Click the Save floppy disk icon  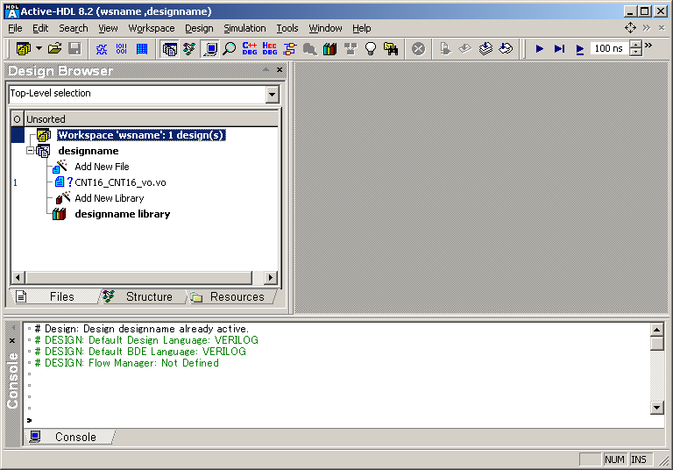pos(74,48)
